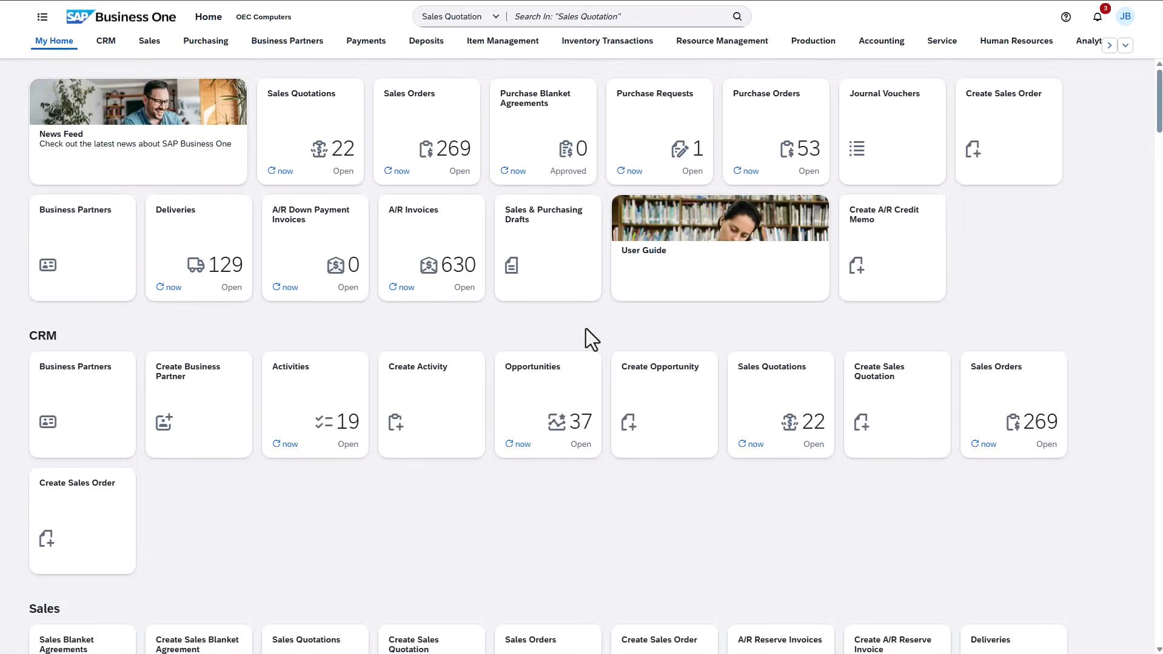Open the Service tab
1163x654 pixels.
(942, 41)
